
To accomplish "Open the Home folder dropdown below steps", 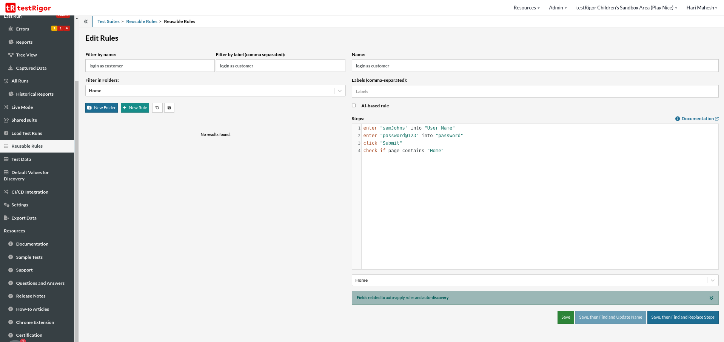I will click(712, 280).
